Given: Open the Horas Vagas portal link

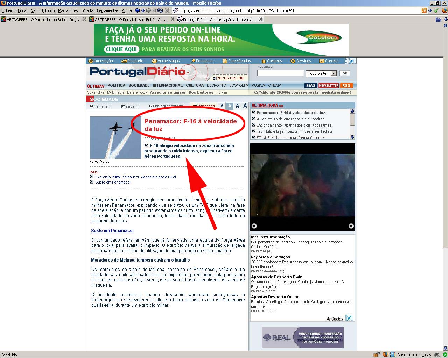Looking at the screenshot, I should 166,61.
